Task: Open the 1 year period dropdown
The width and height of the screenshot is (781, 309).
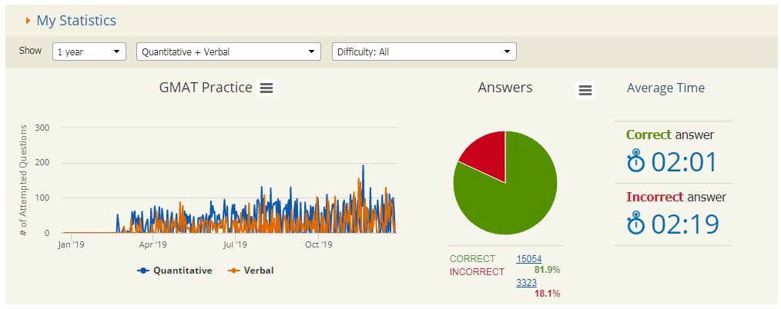Action: 89,51
